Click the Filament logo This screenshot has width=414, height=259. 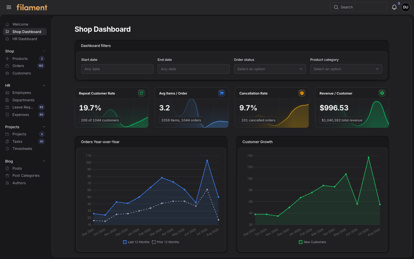(x=32, y=7)
